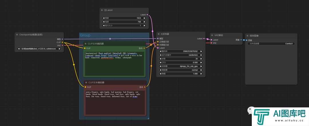
Task: Click the 条件 output socket on red encoder node
Action: click(x=145, y=87)
